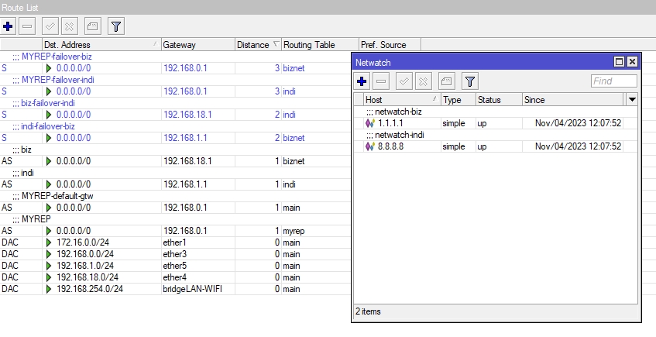Disable route with X icon in Route List

(x=70, y=26)
